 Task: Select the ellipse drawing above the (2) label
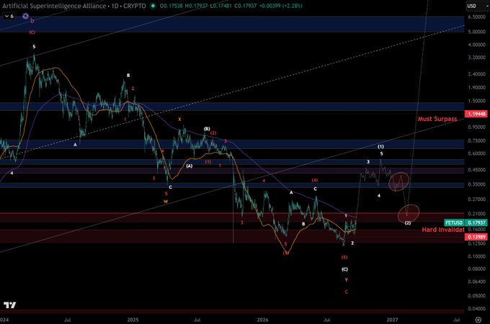coord(409,214)
